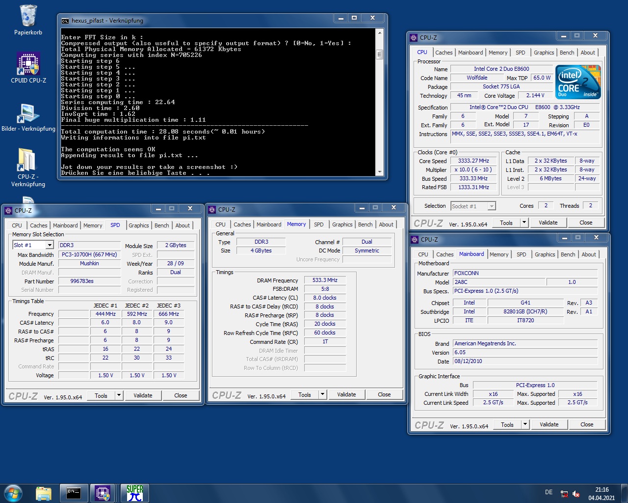
Task: Click Close in the Memory window
Action: click(x=384, y=394)
